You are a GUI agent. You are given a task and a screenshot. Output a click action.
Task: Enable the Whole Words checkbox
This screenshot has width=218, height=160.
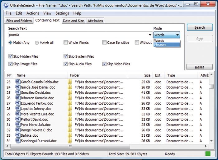65,42
